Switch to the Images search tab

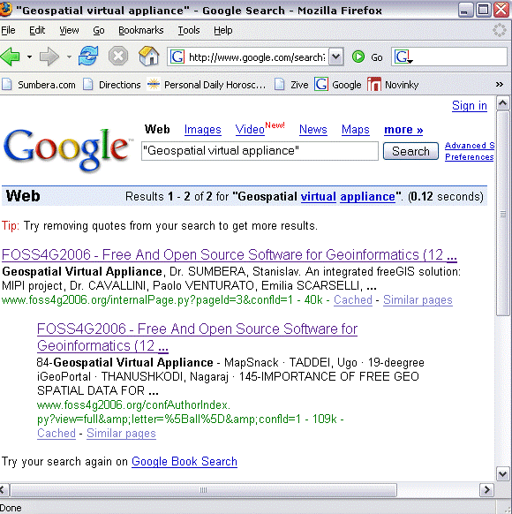pos(202,130)
